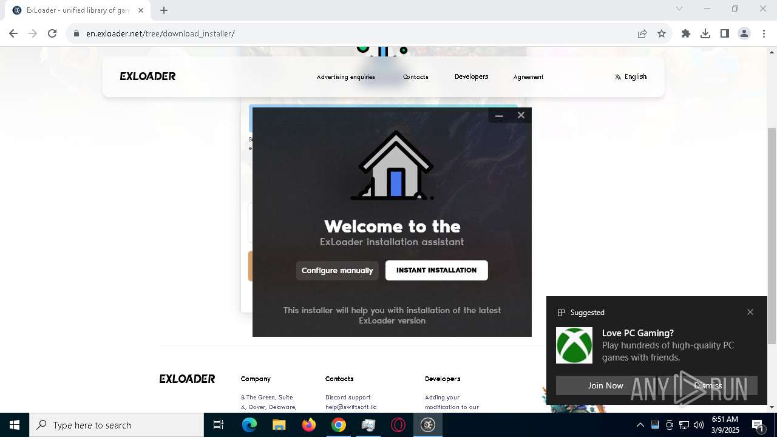This screenshot has width=777, height=437.
Task: Click the Xbox logo in notification
Action: (574, 345)
